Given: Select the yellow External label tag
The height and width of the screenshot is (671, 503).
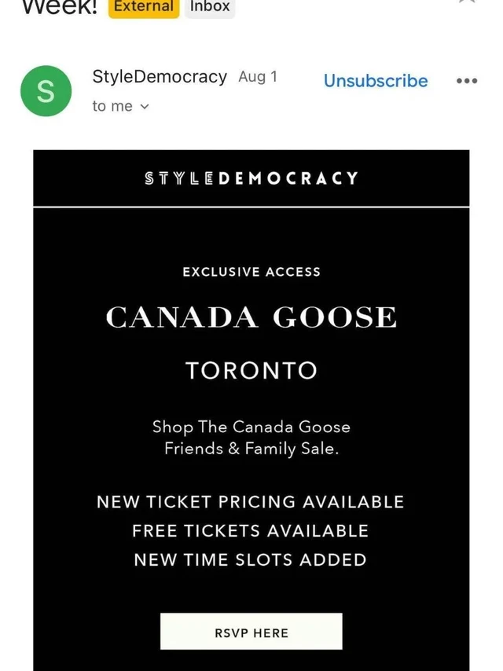Looking at the screenshot, I should click(144, 7).
